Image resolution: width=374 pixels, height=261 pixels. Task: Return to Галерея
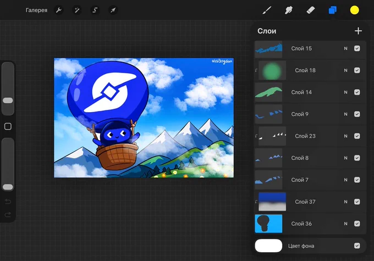click(x=36, y=10)
